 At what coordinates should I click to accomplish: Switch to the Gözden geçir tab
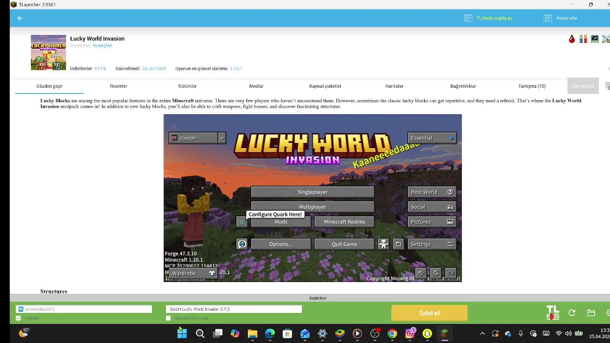coord(50,86)
